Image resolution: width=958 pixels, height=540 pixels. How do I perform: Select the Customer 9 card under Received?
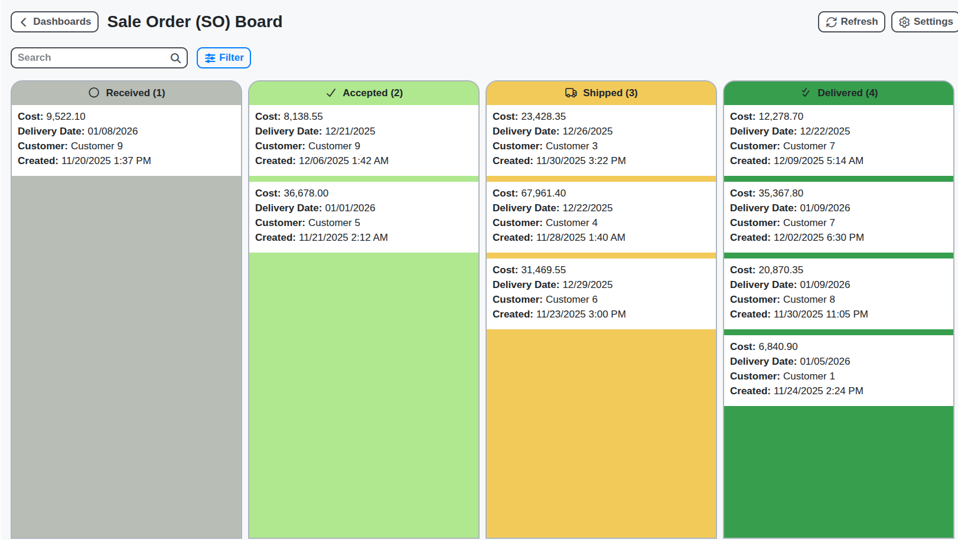[x=126, y=138]
